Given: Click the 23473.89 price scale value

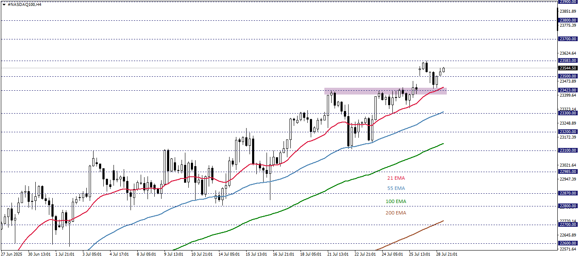Looking at the screenshot, I should pyautogui.click(x=568, y=81).
